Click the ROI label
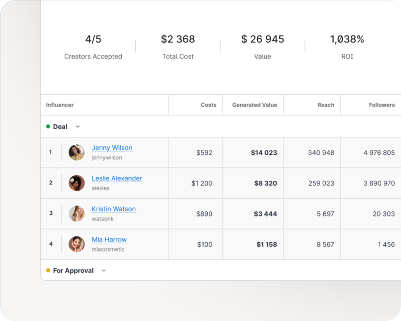The height and width of the screenshot is (321, 401). pyautogui.click(x=347, y=56)
